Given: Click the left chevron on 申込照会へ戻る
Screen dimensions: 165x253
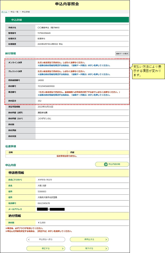Looking at the screenshot, I should point(29,240).
